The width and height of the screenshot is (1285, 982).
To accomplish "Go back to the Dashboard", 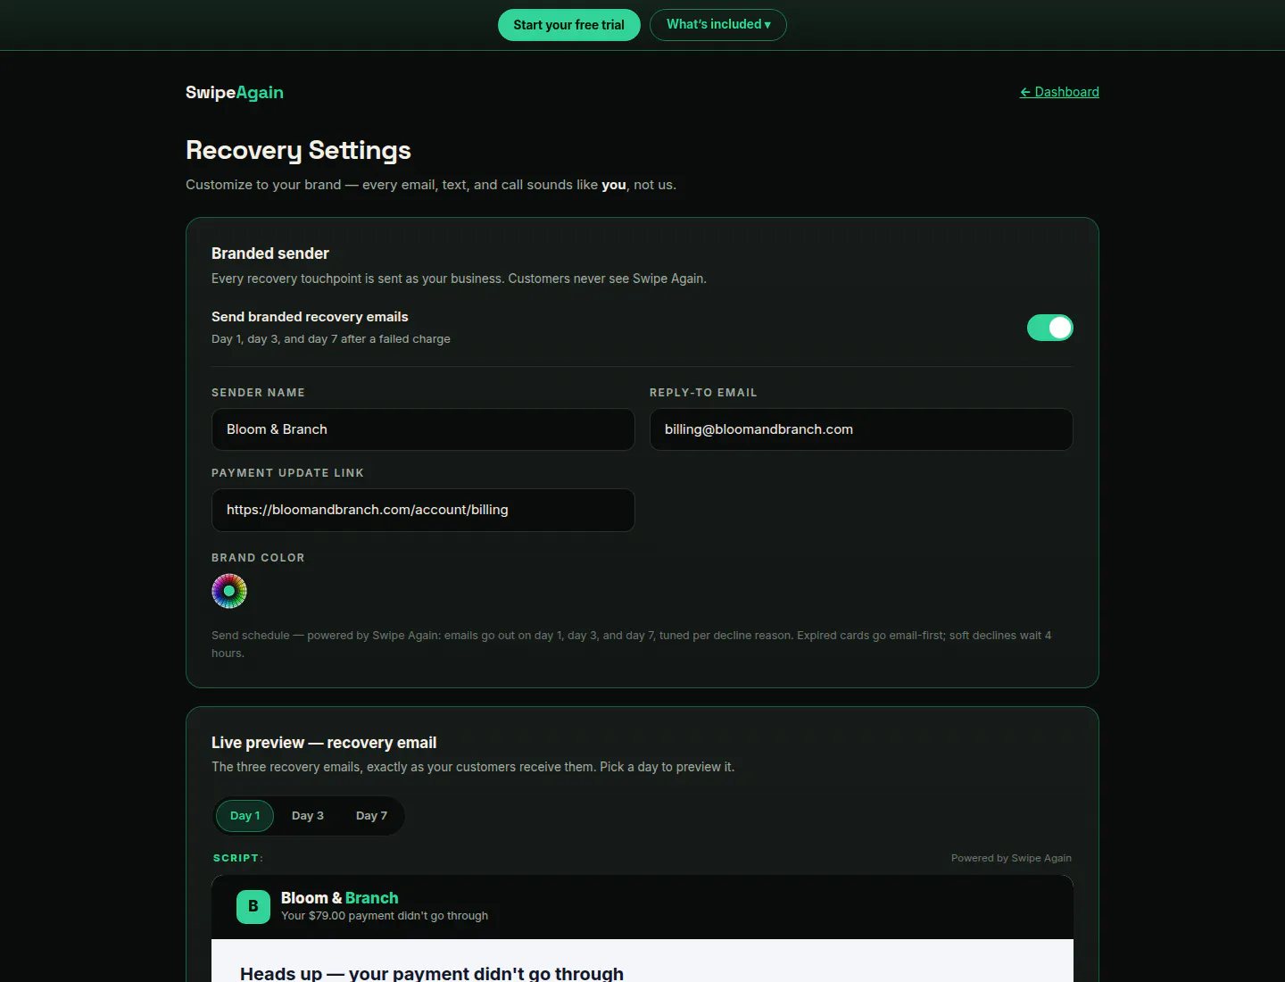I will [x=1059, y=92].
